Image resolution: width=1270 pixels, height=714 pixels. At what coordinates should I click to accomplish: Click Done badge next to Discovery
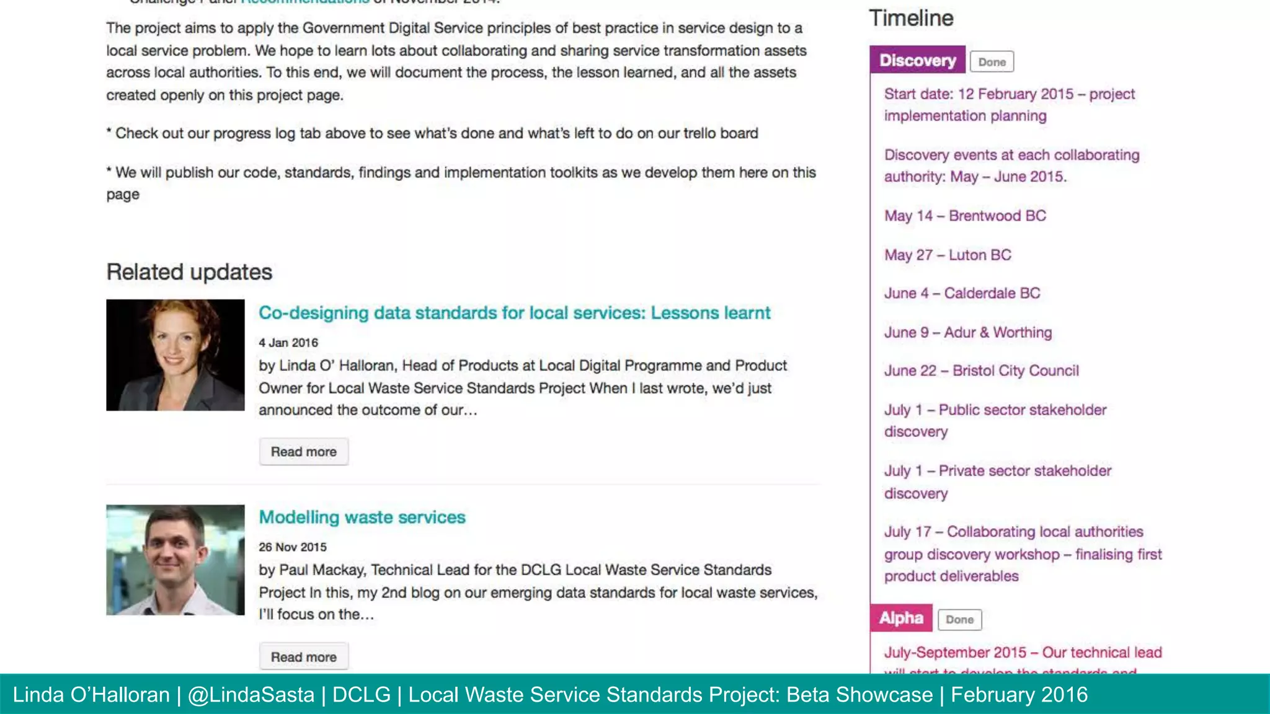tap(992, 62)
